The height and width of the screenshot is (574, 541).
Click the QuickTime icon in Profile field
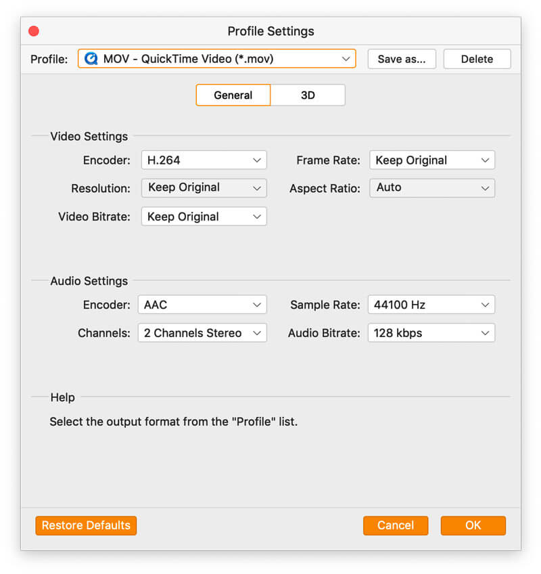[91, 59]
